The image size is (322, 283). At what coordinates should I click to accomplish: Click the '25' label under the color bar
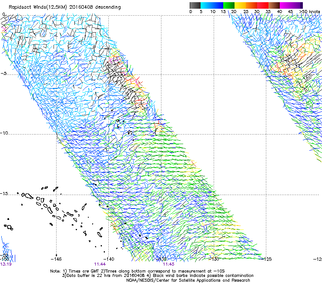coord(246,12)
